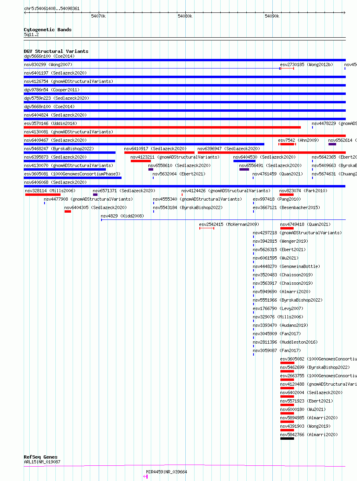Open esv3605081 (1000GenomesConsortiumPhase3) variant
The height and width of the screenshot is (481, 357).
coord(72,174)
